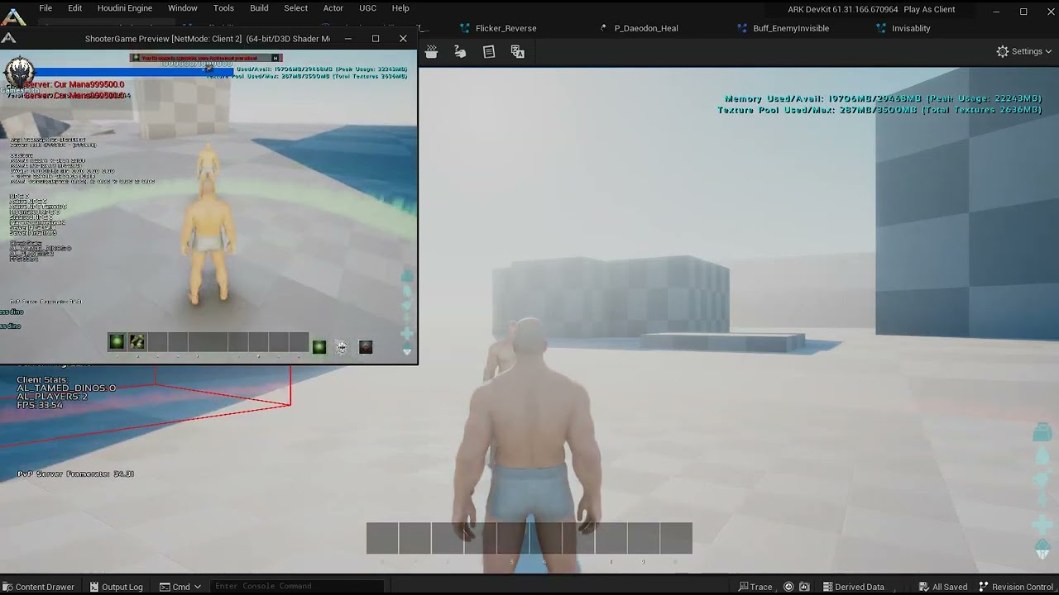Viewport: 1059px width, 595px height.
Task: Click the translation/localization toolbar icon
Action: pos(518,52)
